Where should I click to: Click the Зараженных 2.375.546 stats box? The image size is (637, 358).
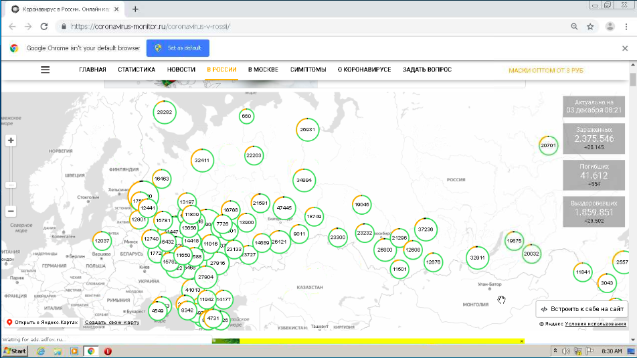point(594,139)
